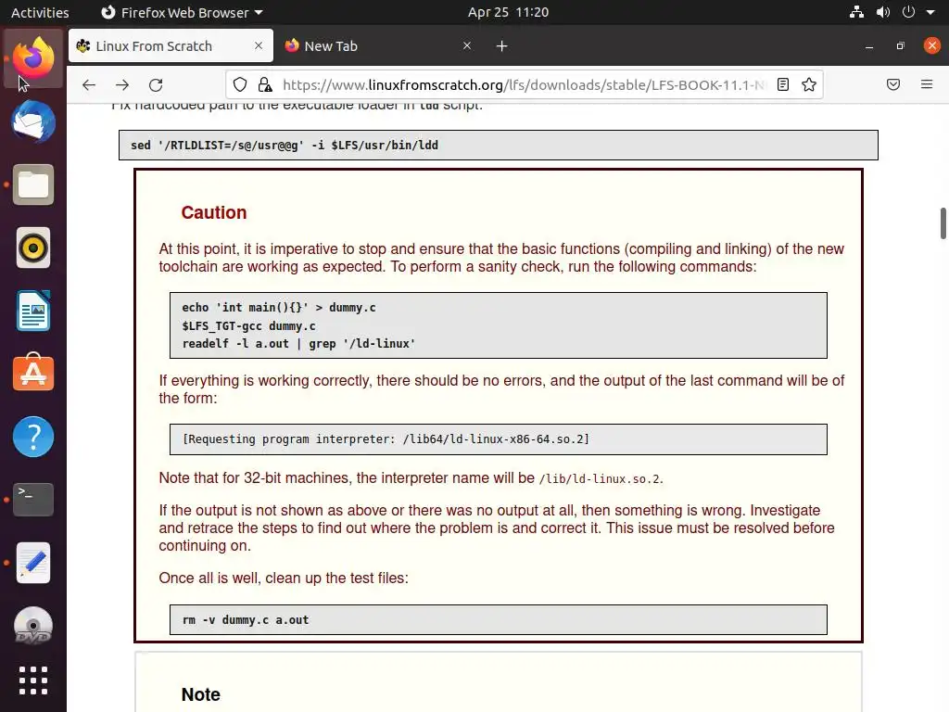This screenshot has width=949, height=712.
Task: Switch to the Linux From Scratch tab
Action: coord(171,46)
